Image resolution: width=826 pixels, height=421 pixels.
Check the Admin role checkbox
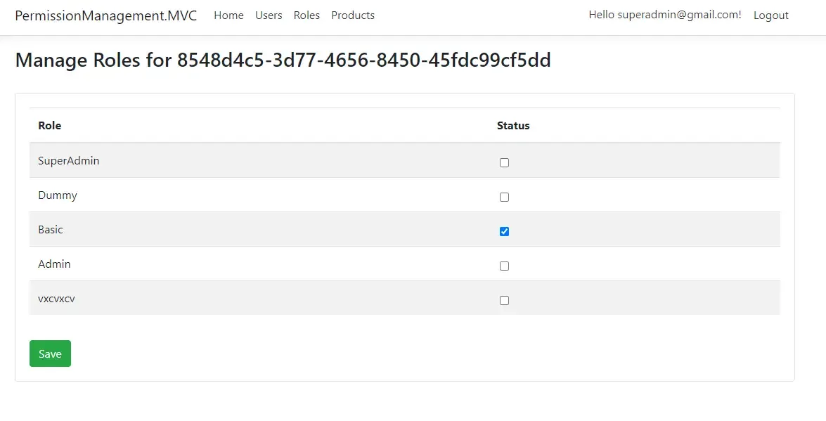pos(504,266)
